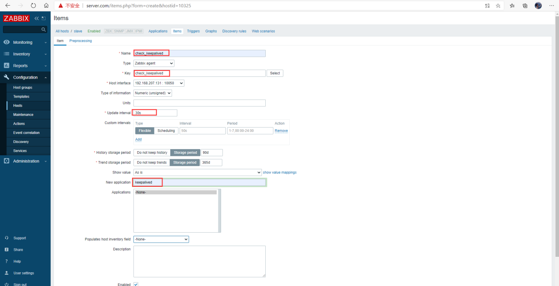Click the browser refresh icon
The image size is (559, 286).
(34, 6)
